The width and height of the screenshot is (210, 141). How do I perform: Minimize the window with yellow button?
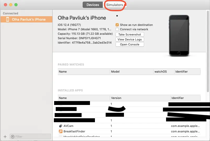tap(11, 5)
